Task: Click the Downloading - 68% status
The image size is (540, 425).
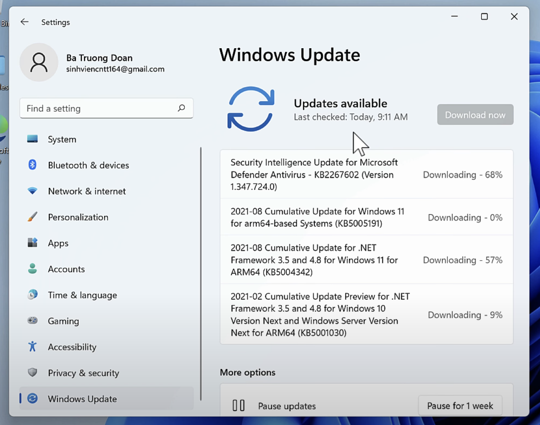Action: (x=462, y=175)
